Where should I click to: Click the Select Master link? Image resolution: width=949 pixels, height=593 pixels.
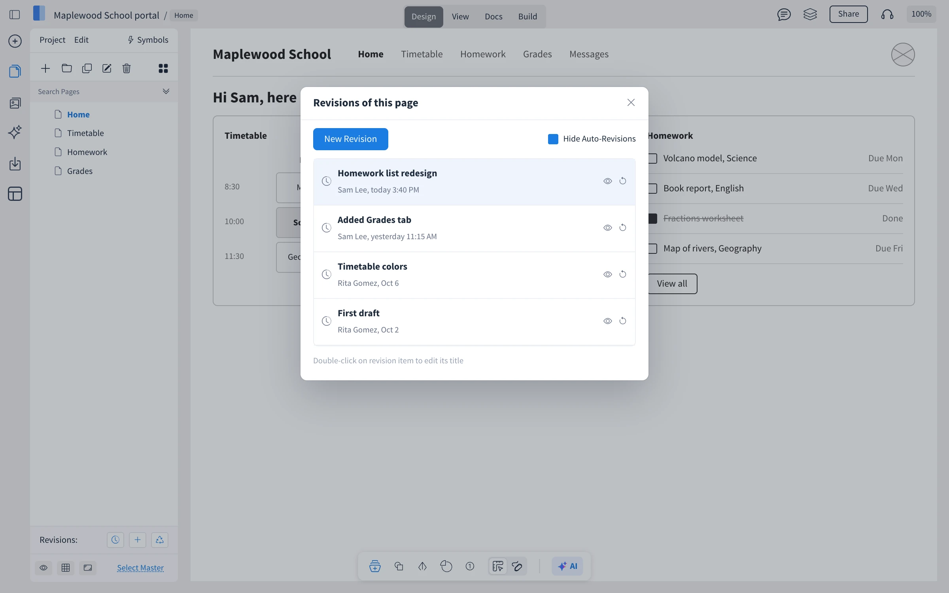pos(140,568)
